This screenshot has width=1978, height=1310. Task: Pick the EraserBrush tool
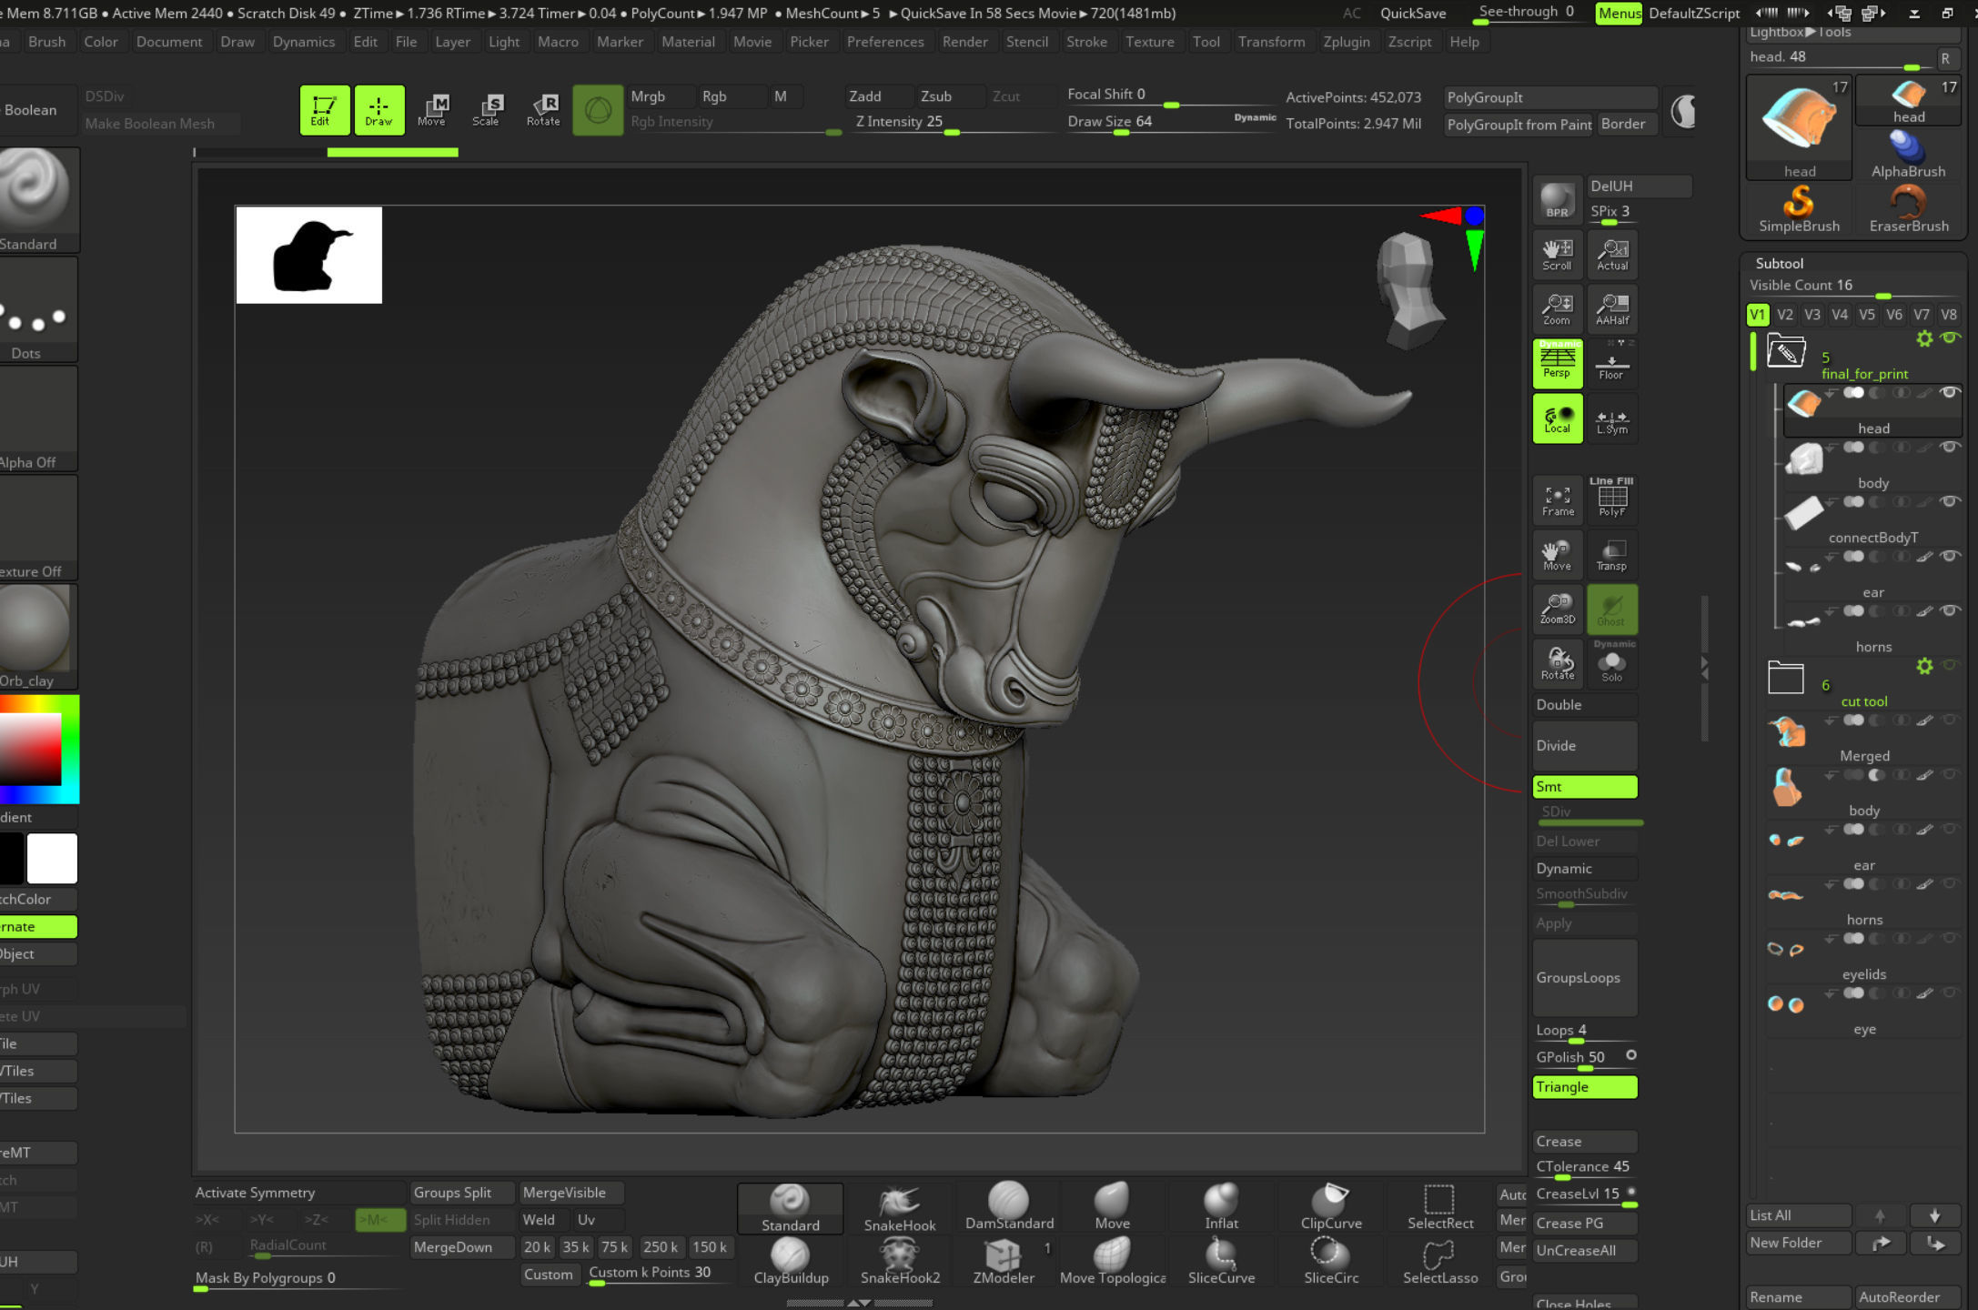[x=1908, y=209]
